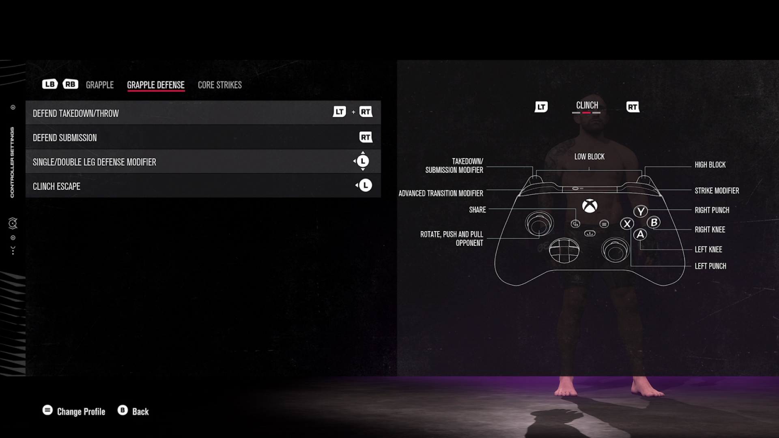Click the left stick icon for SINGLE/DOUBLE LEG modifier
This screenshot has width=779, height=438.
pyautogui.click(x=363, y=161)
